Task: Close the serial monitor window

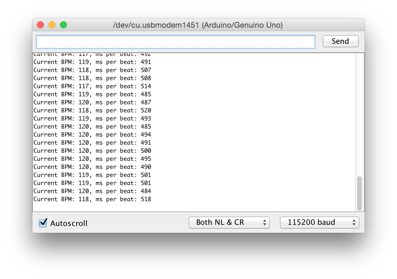Action: (x=40, y=25)
